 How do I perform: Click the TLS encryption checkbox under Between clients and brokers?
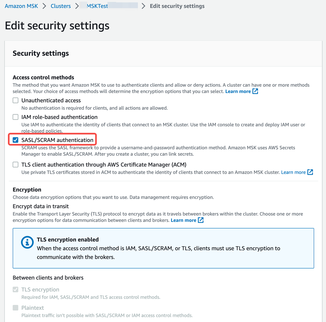click(x=15, y=289)
